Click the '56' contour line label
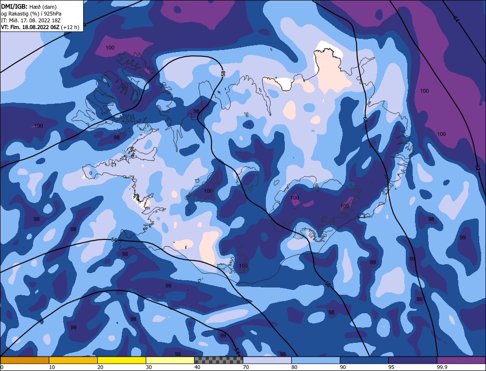This screenshot has height=371, width=486. click(x=114, y=240)
